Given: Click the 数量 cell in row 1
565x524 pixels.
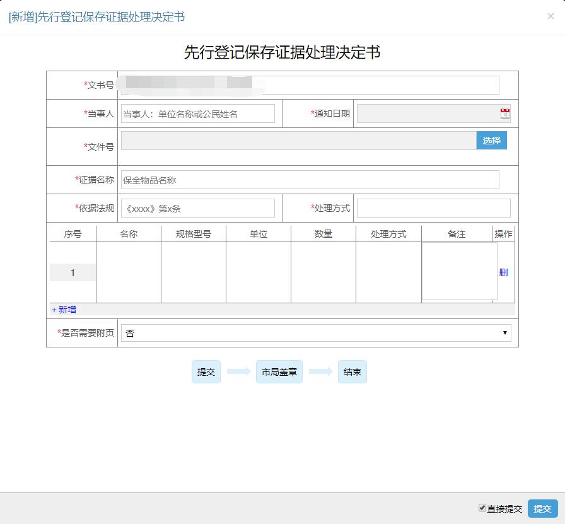Looking at the screenshot, I should (x=323, y=272).
